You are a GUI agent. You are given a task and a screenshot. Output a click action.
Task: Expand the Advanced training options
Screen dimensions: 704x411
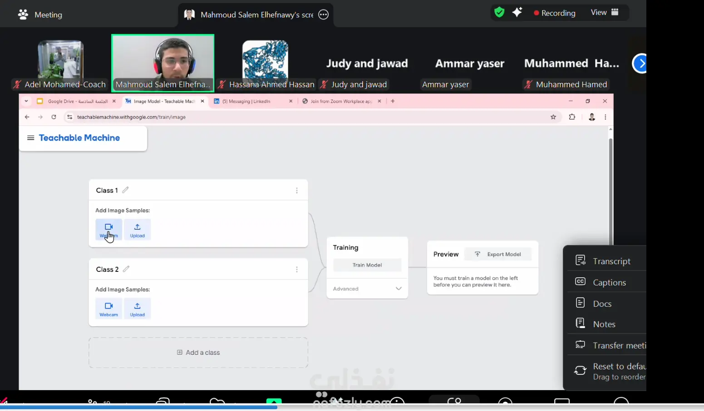coord(367,289)
